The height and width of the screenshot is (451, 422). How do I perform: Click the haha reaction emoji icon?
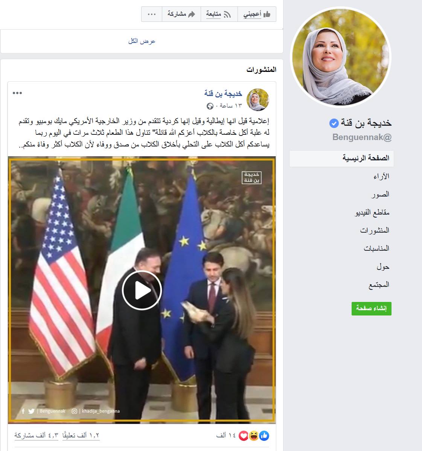[254, 436]
